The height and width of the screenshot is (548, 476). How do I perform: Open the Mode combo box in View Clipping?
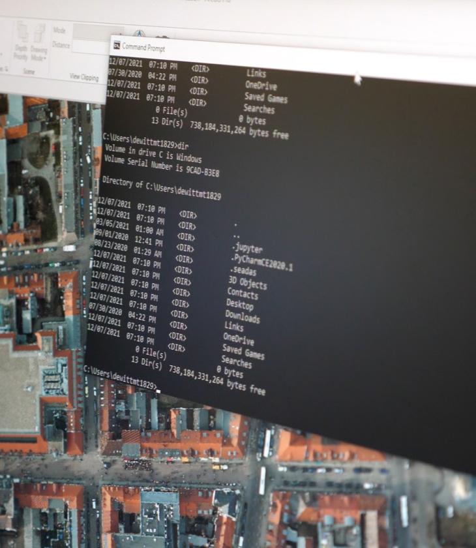tap(97, 33)
